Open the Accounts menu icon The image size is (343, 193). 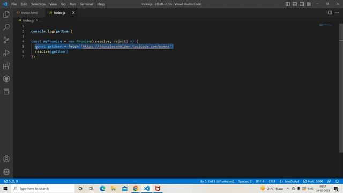click(6, 159)
